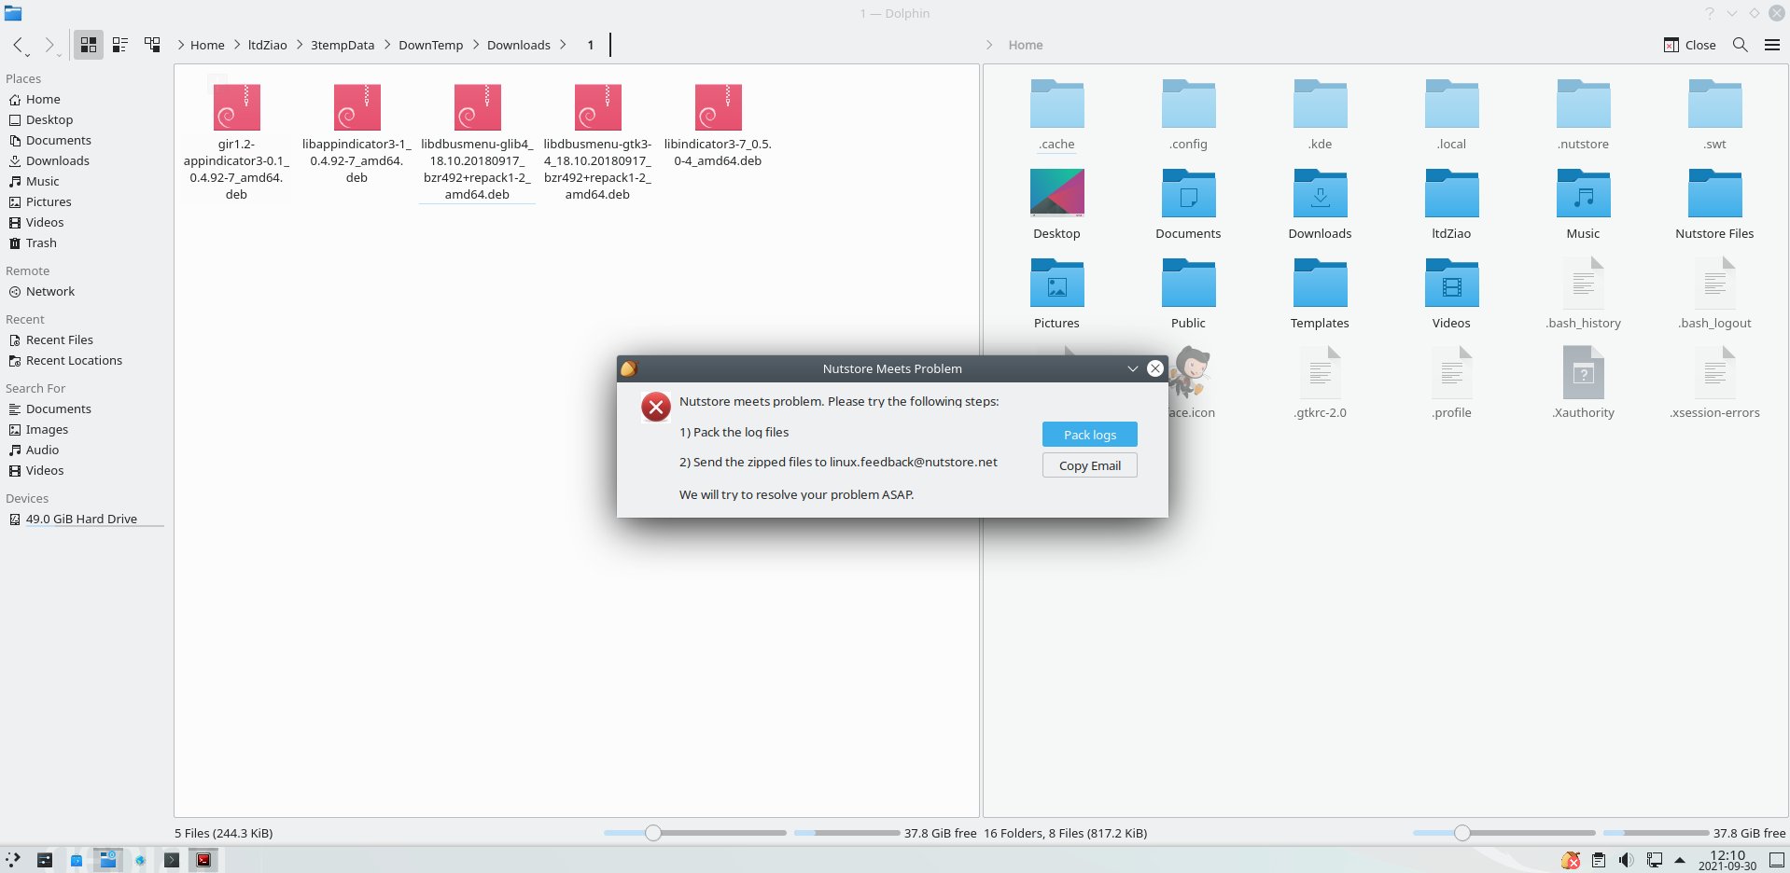The width and height of the screenshot is (1790, 873).
Task: Expand the chevron before Home in right pane
Action: pos(989,45)
